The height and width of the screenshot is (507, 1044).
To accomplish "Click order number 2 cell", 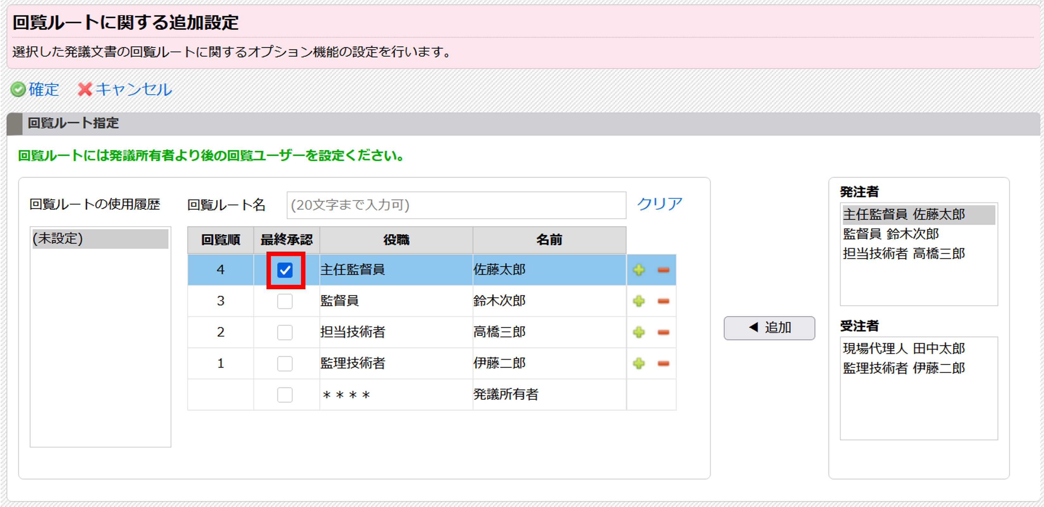I will [x=221, y=332].
